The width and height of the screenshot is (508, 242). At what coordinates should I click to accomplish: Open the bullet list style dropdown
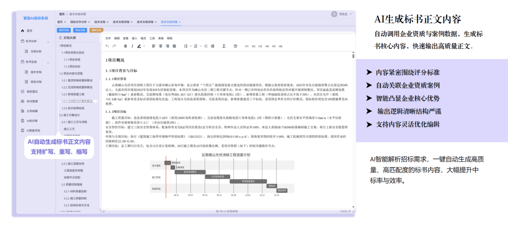coord(190,46)
